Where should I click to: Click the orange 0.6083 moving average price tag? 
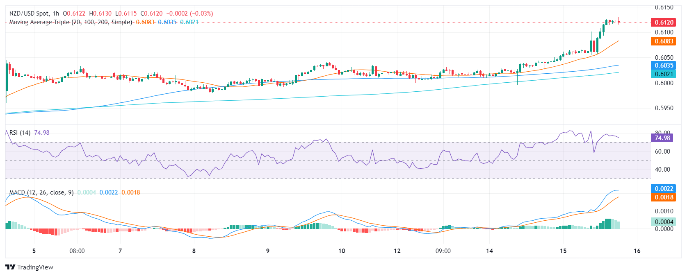tap(663, 41)
